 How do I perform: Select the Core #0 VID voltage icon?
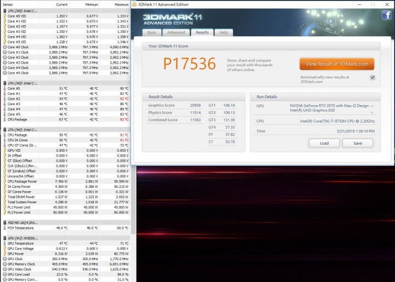coord(4,16)
